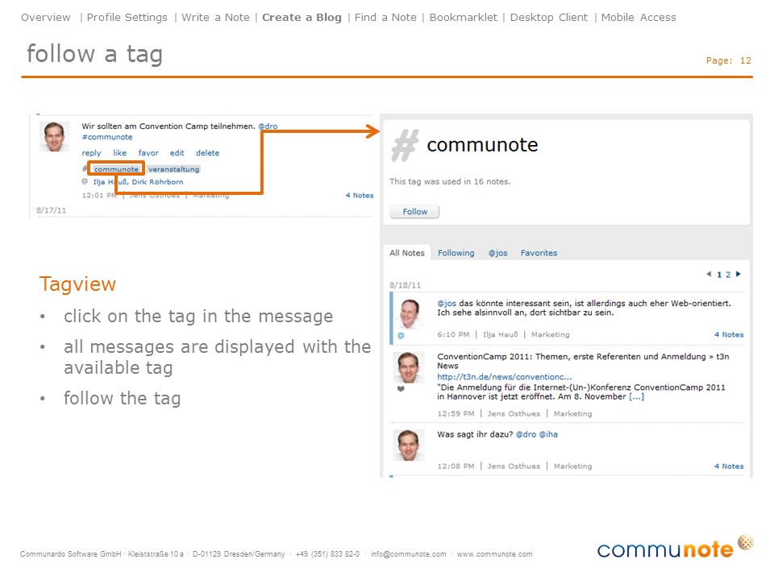Click the veranstaltung tag chip
The width and height of the screenshot is (774, 580).
pyautogui.click(x=174, y=169)
